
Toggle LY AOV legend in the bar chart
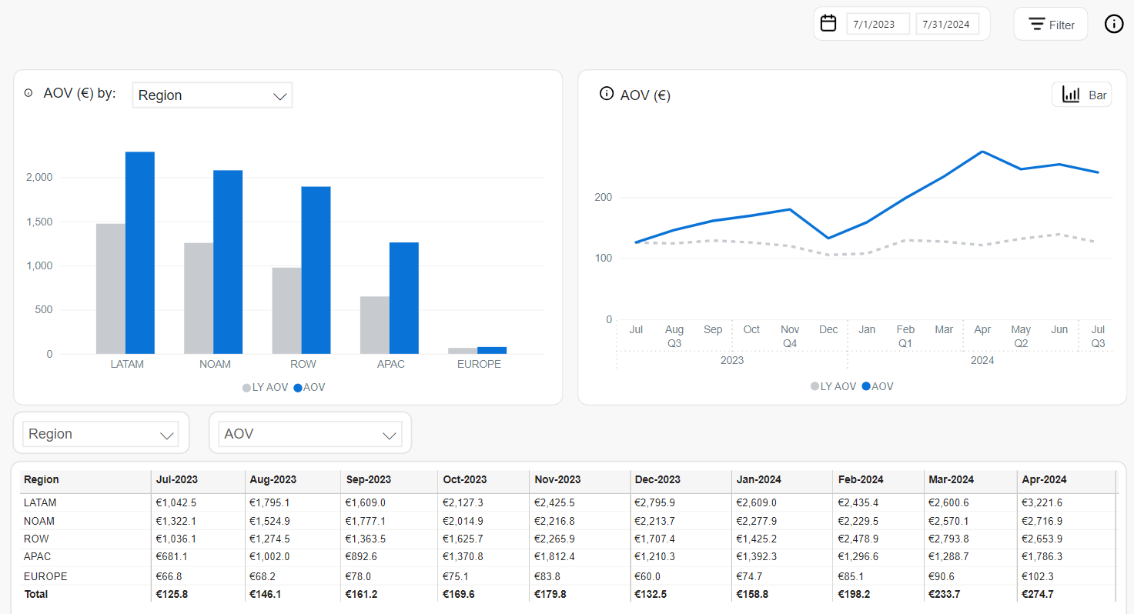(265, 388)
